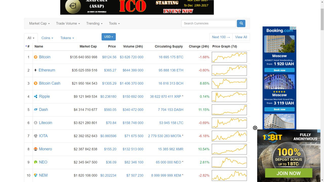The image size is (324, 182).
Task: Open the Monero currency link
Action: tap(45, 149)
